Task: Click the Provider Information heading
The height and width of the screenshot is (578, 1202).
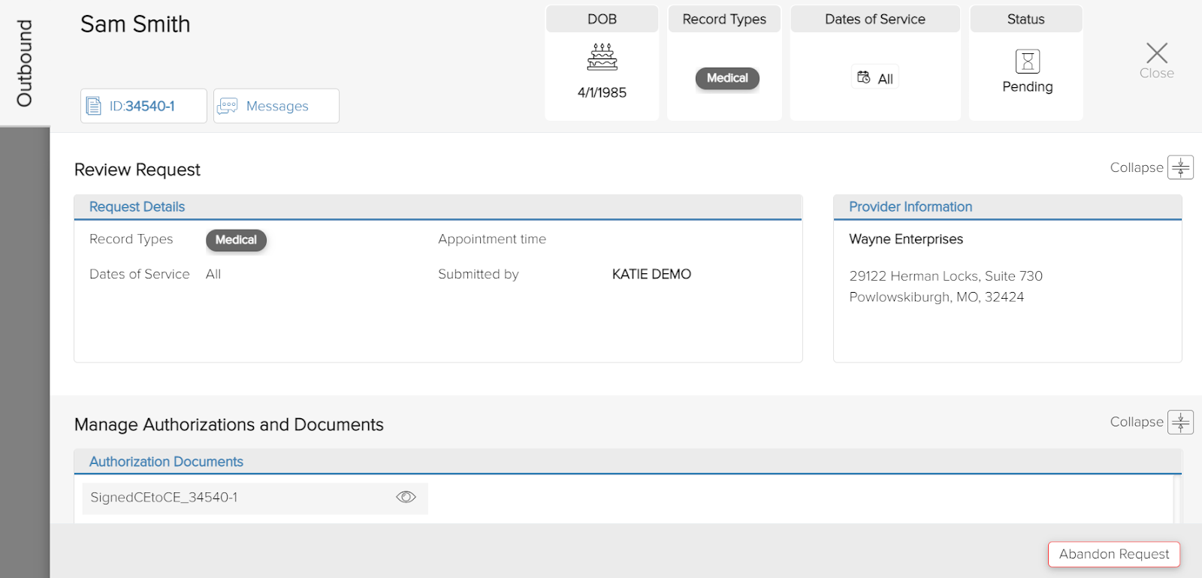Action: [911, 206]
